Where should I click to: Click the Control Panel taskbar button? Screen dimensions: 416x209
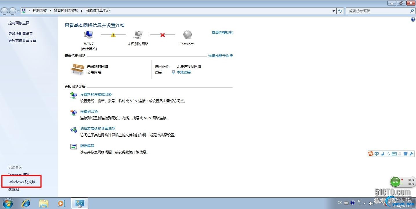click(x=80, y=203)
